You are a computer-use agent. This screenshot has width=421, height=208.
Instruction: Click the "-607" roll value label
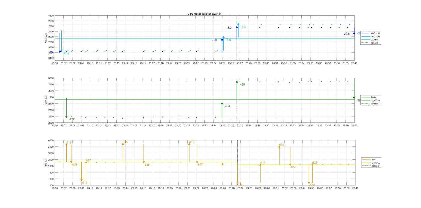(312, 185)
